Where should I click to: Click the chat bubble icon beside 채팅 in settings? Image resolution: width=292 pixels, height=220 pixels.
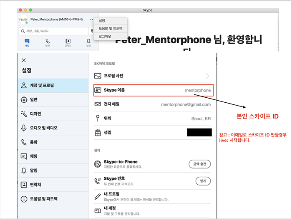tap(24, 156)
